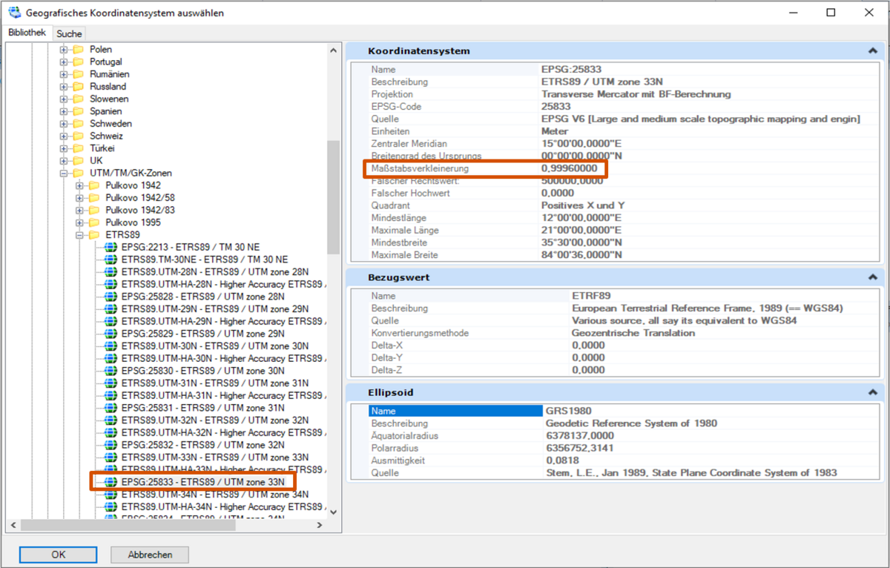Viewport: 890px width, 568px height.
Task: Select the Pulkovo 1942/83 folder
Action: point(139,210)
